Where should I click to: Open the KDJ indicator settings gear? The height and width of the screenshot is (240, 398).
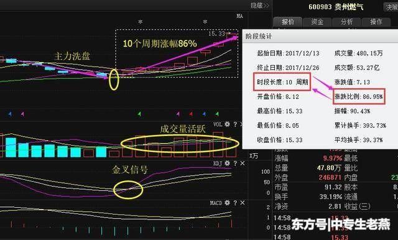[227, 163]
